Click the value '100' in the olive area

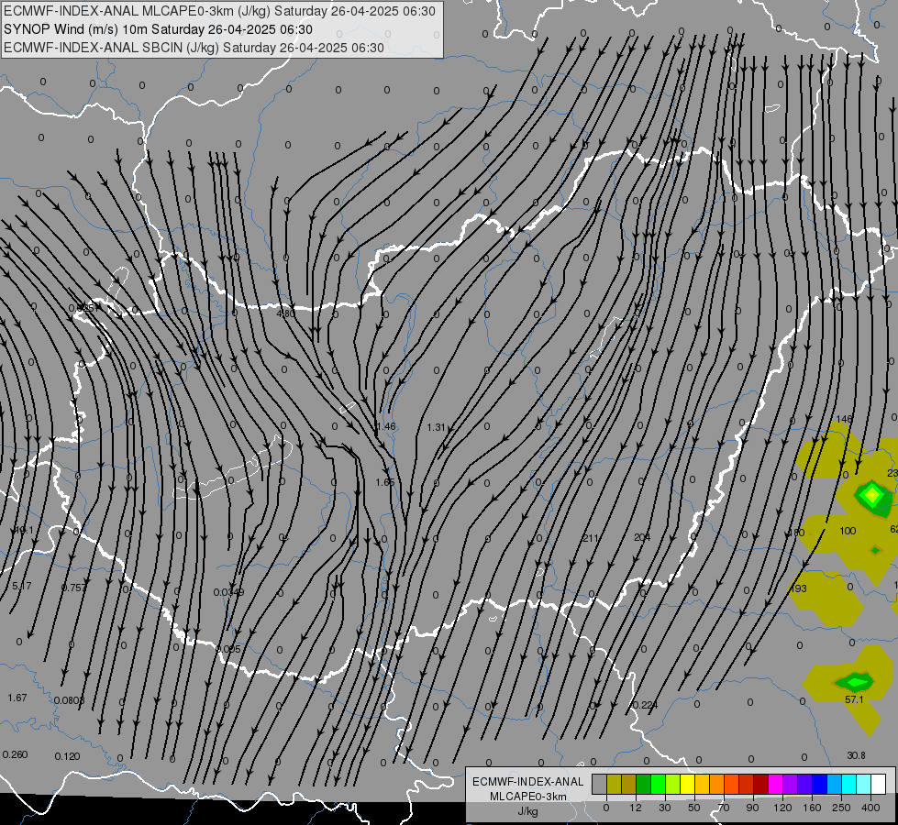pos(848,531)
